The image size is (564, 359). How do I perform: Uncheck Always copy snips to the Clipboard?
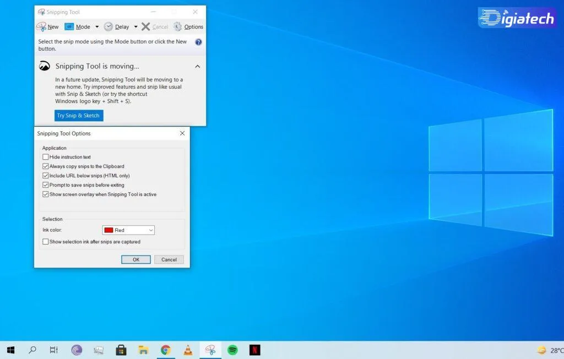coord(45,166)
